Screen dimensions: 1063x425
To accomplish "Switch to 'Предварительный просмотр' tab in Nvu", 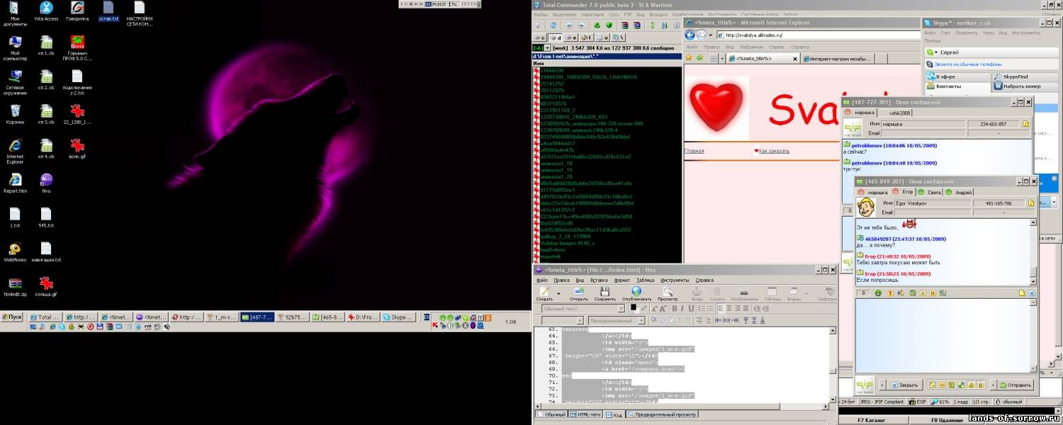I will tap(662, 414).
